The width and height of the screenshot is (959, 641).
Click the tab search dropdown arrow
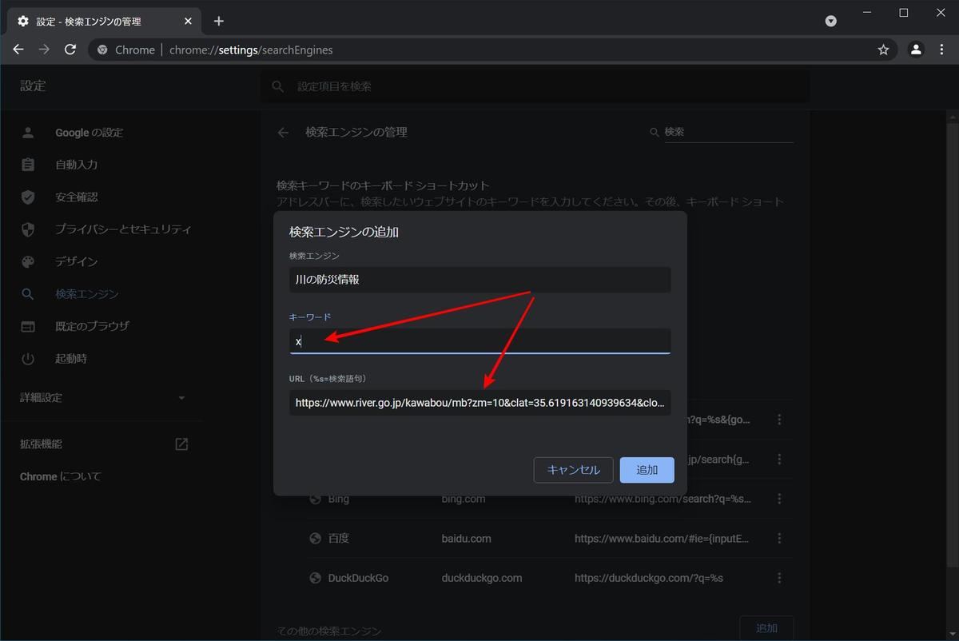point(831,21)
